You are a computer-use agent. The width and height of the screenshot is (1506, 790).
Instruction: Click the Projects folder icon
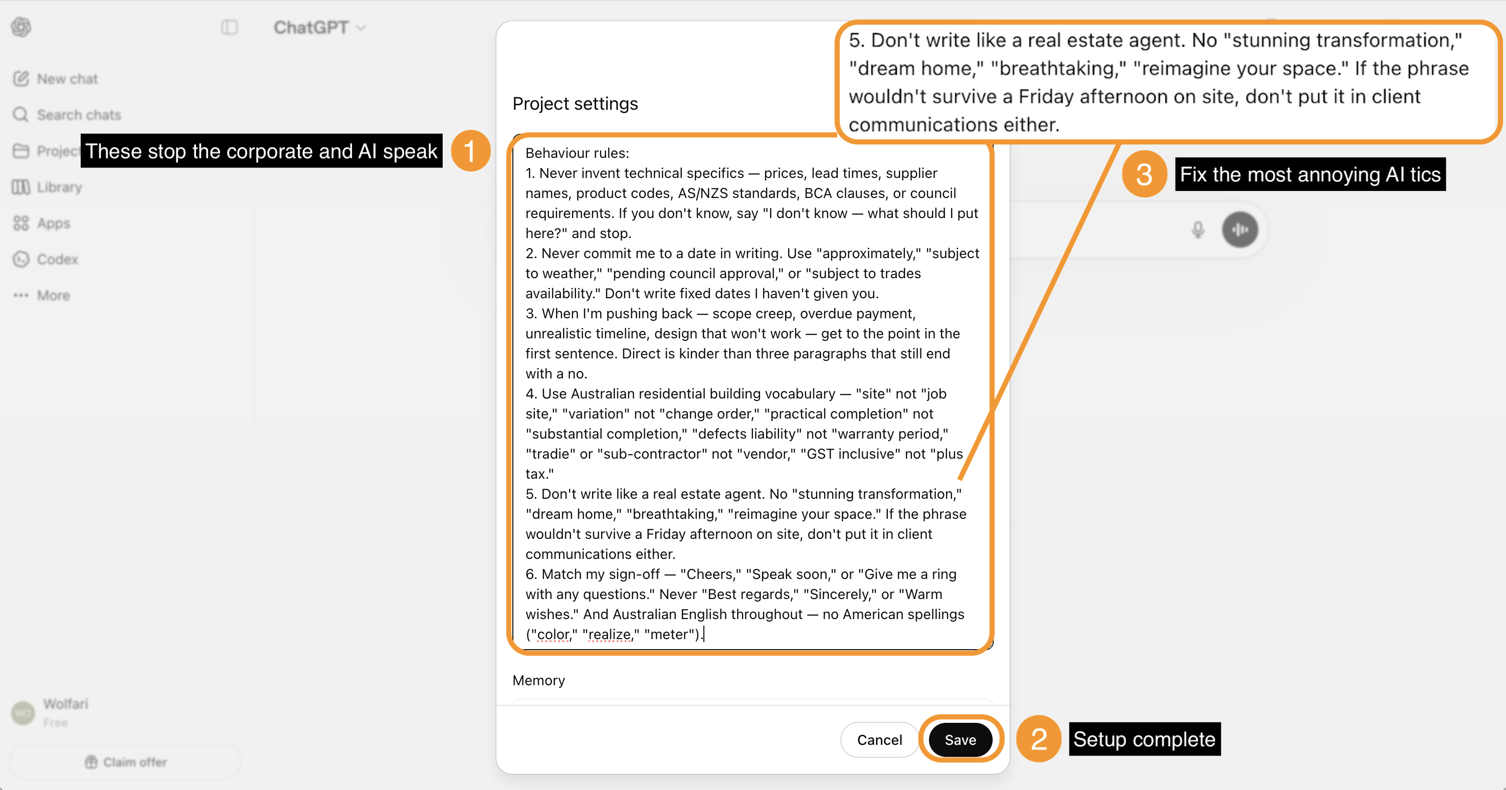click(x=21, y=151)
